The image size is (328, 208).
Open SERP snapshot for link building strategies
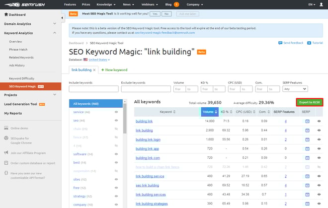click(307, 204)
